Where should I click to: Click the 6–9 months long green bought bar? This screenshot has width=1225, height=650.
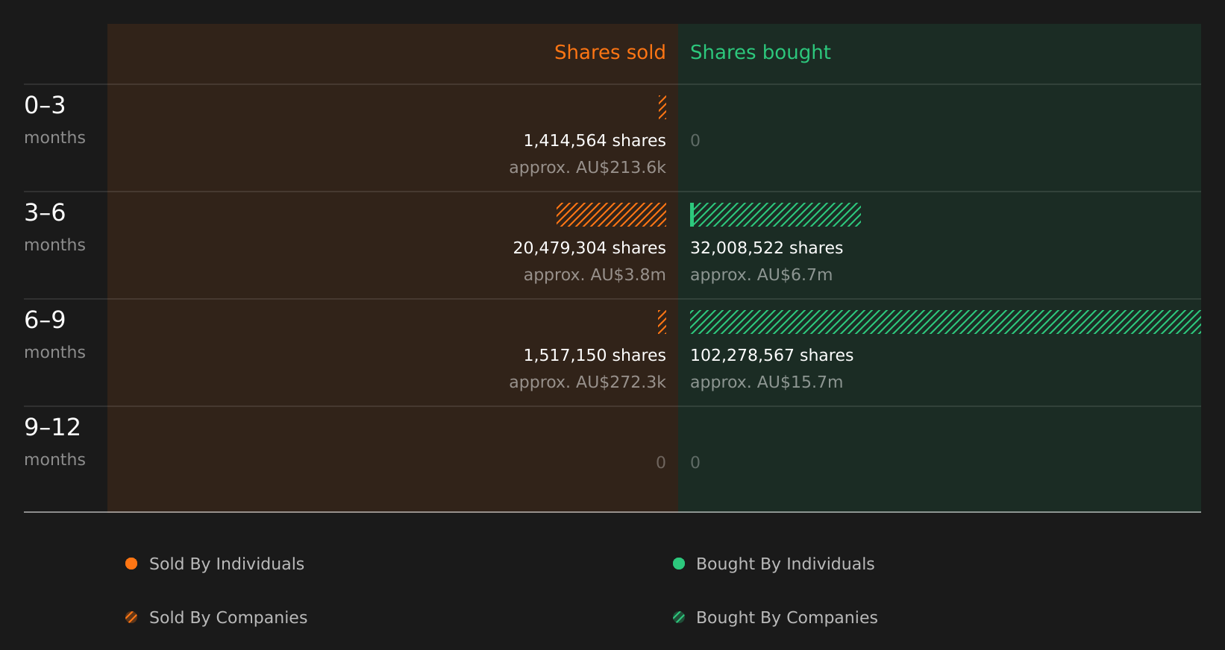point(945,322)
